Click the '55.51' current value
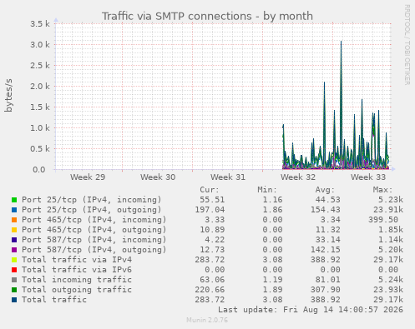The width and height of the screenshot is (415, 329). click(x=212, y=200)
